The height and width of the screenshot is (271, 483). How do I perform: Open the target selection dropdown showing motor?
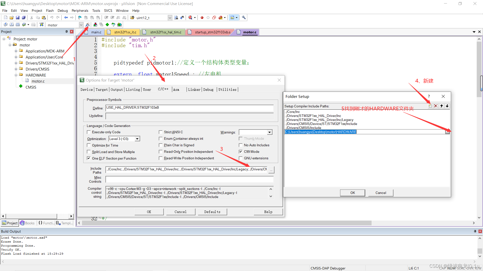click(81, 25)
